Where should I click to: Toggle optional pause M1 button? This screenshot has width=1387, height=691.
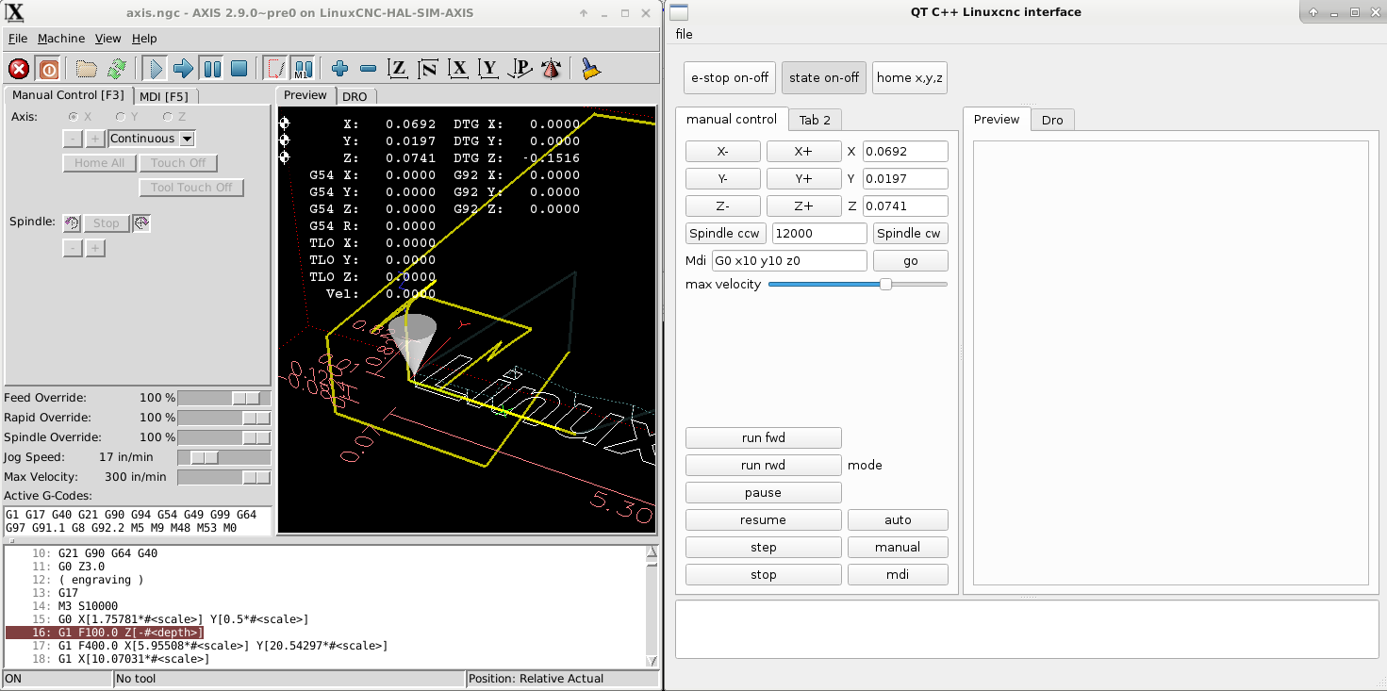click(303, 69)
